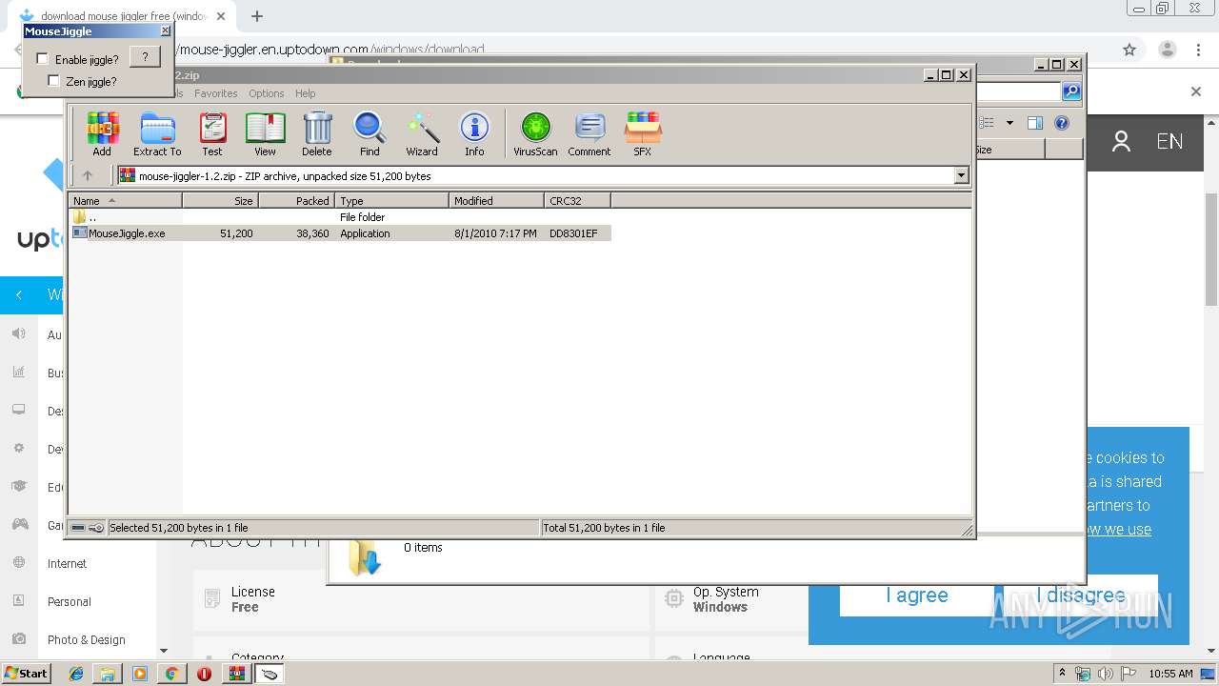Open Windows Explorer taskbar icon
1219x686 pixels.
point(108,674)
